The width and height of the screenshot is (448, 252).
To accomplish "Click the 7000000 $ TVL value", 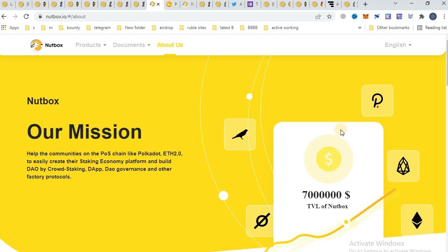I will (x=326, y=195).
